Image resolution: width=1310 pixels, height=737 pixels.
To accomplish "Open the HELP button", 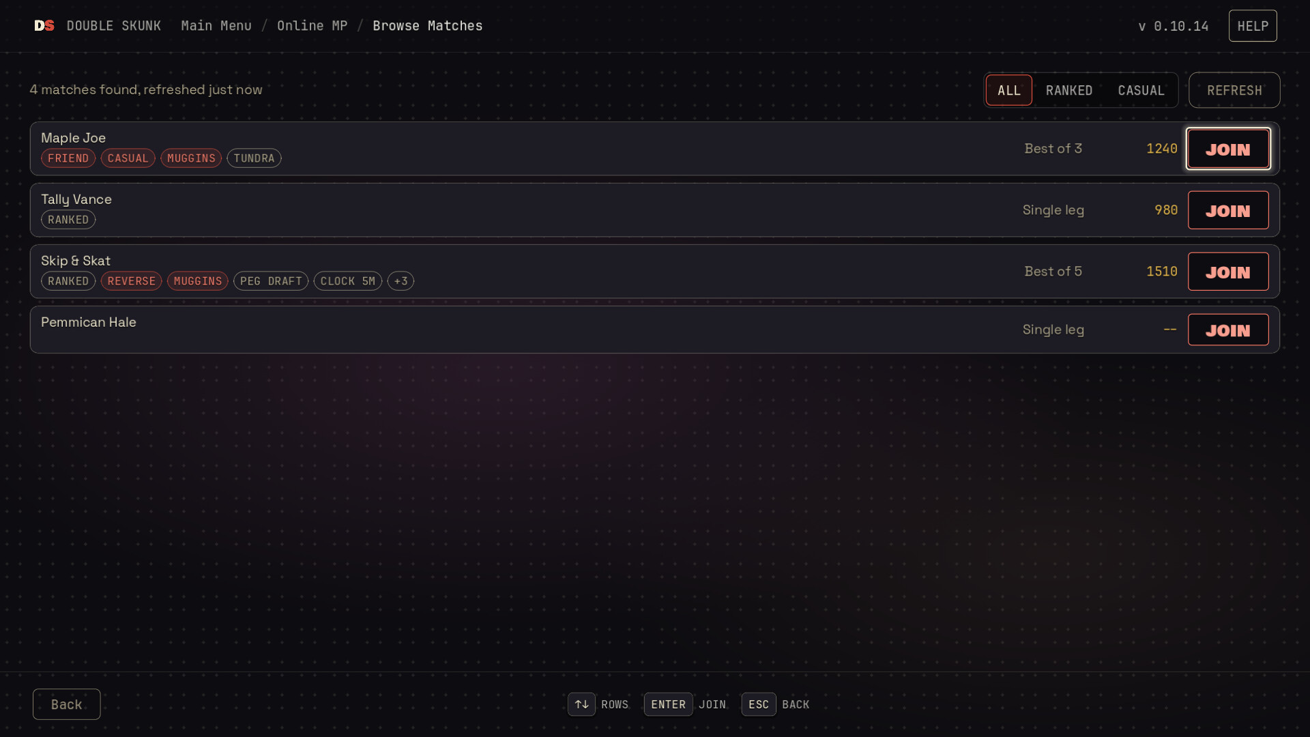I will (x=1253, y=26).
